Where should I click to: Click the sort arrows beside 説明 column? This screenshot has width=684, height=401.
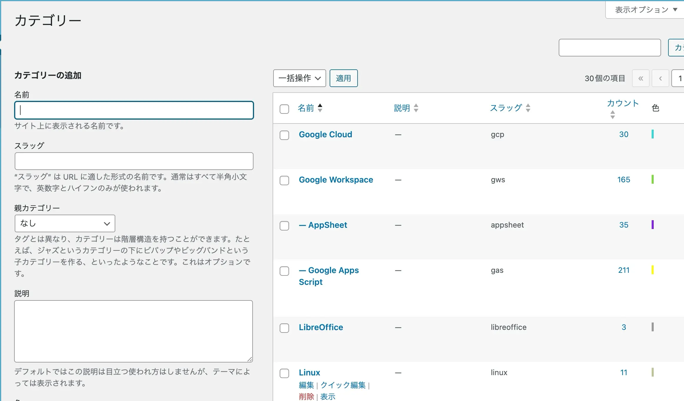click(x=416, y=108)
